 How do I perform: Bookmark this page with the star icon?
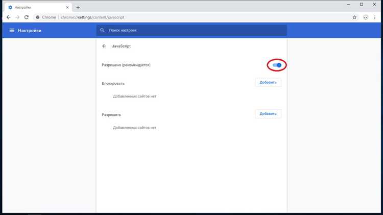coord(354,17)
